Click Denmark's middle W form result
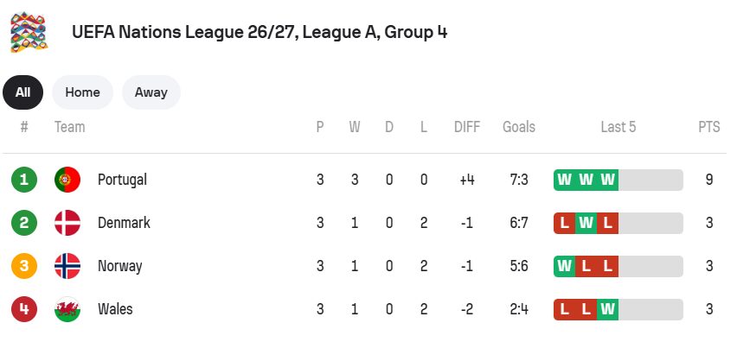This screenshot has width=737, height=361. (586, 223)
